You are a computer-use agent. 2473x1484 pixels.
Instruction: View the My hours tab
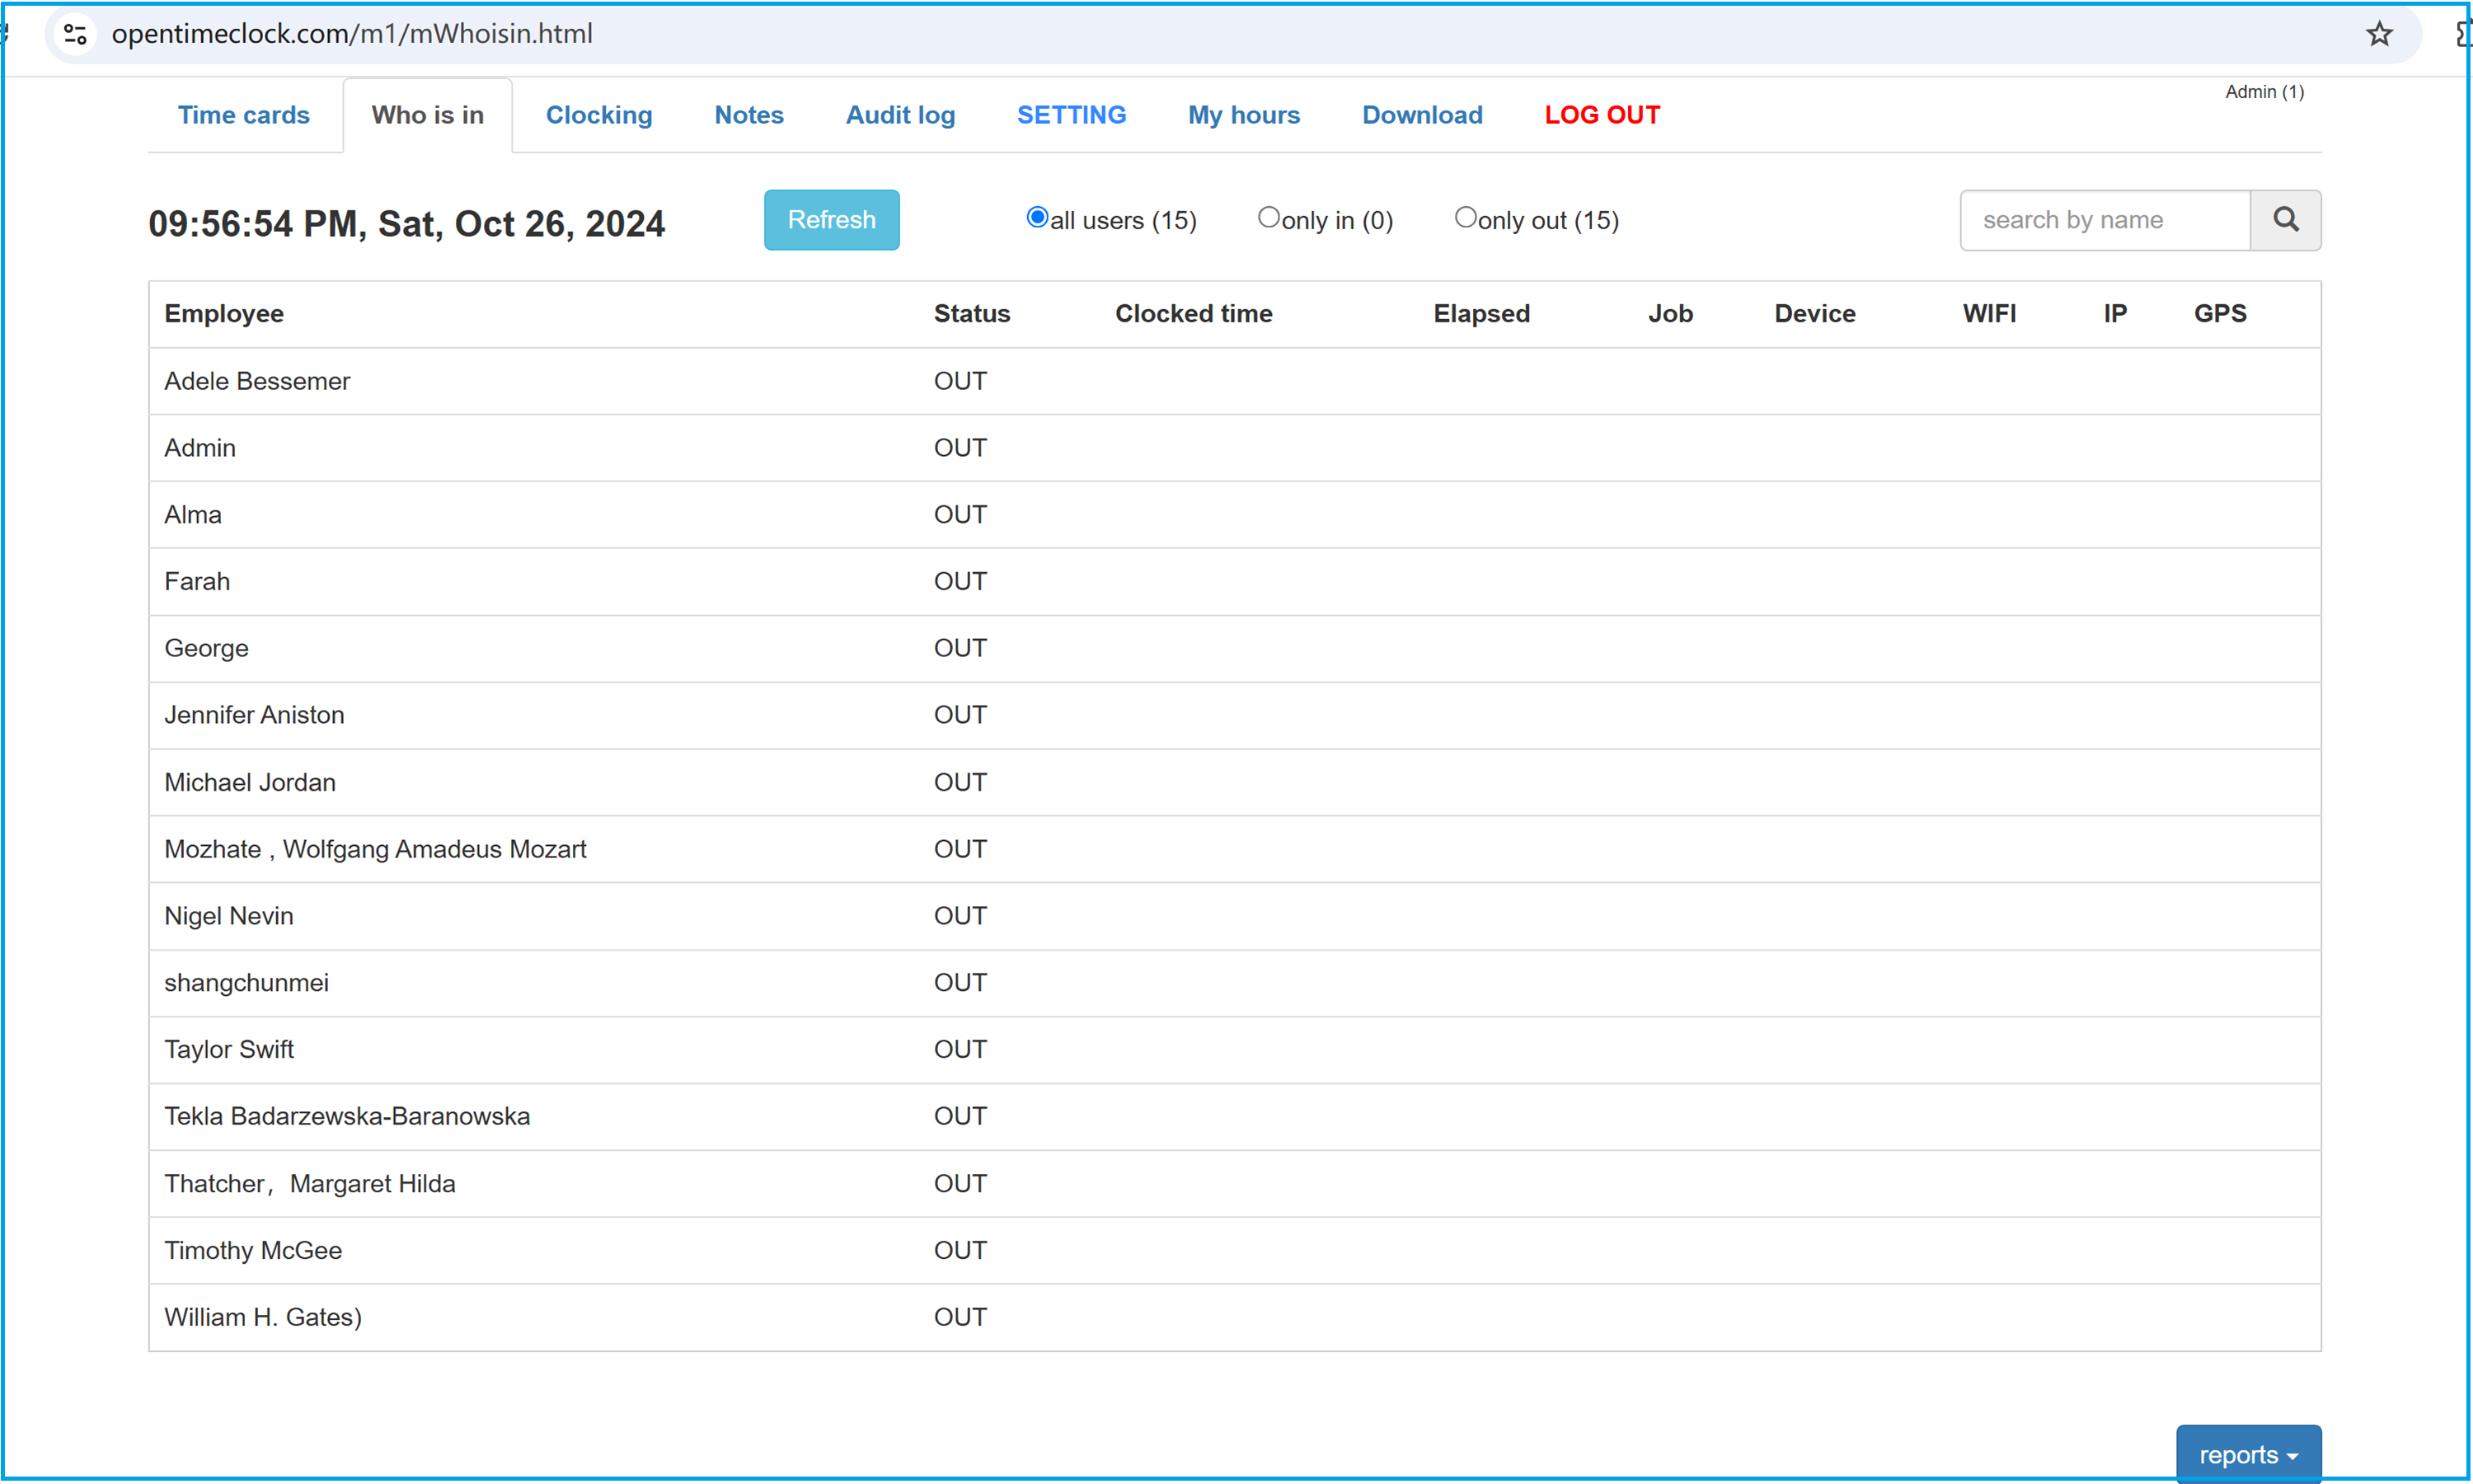(1243, 115)
